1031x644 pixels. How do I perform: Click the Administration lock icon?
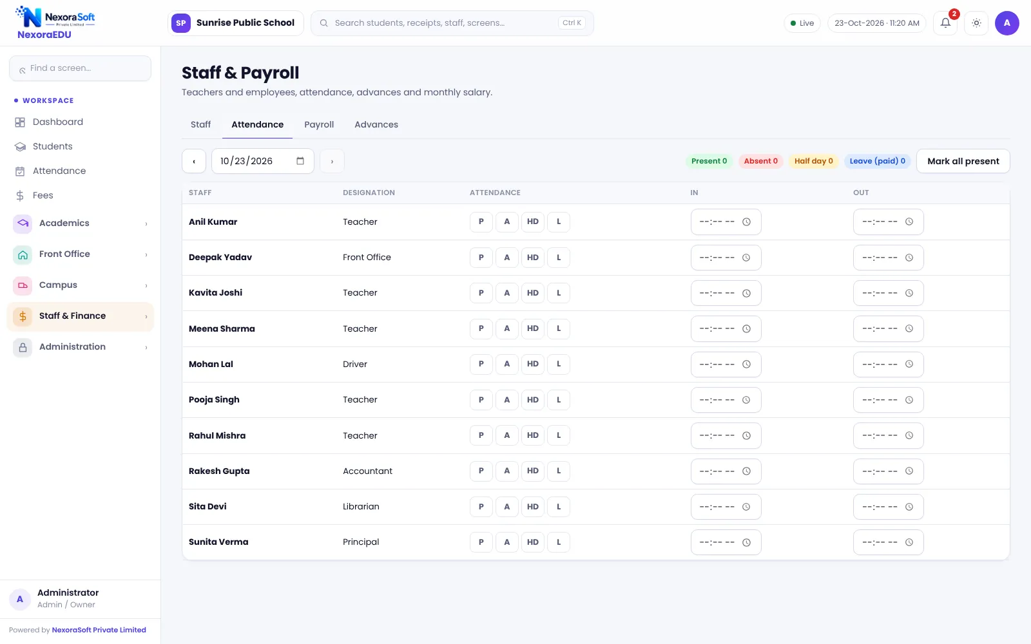23,347
